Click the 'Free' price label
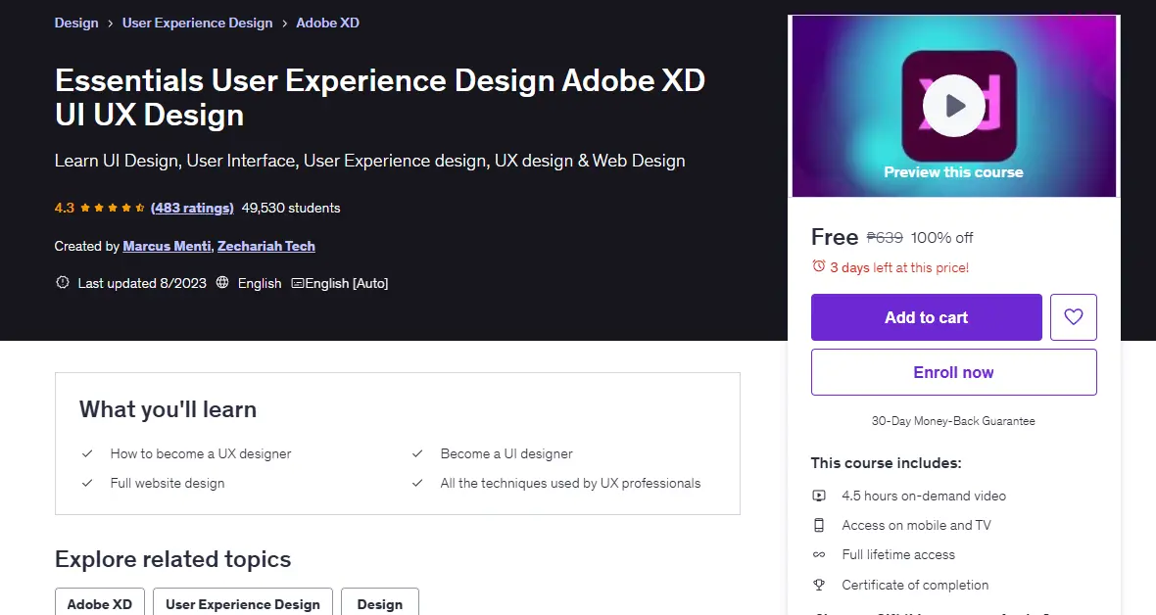 835,237
